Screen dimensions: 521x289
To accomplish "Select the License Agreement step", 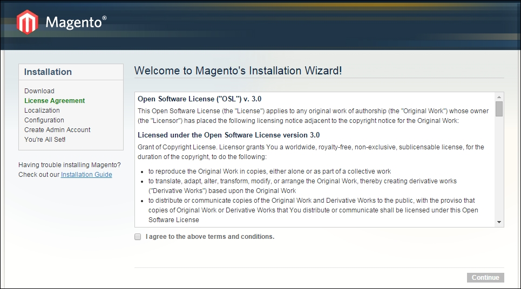I will pos(55,100).
